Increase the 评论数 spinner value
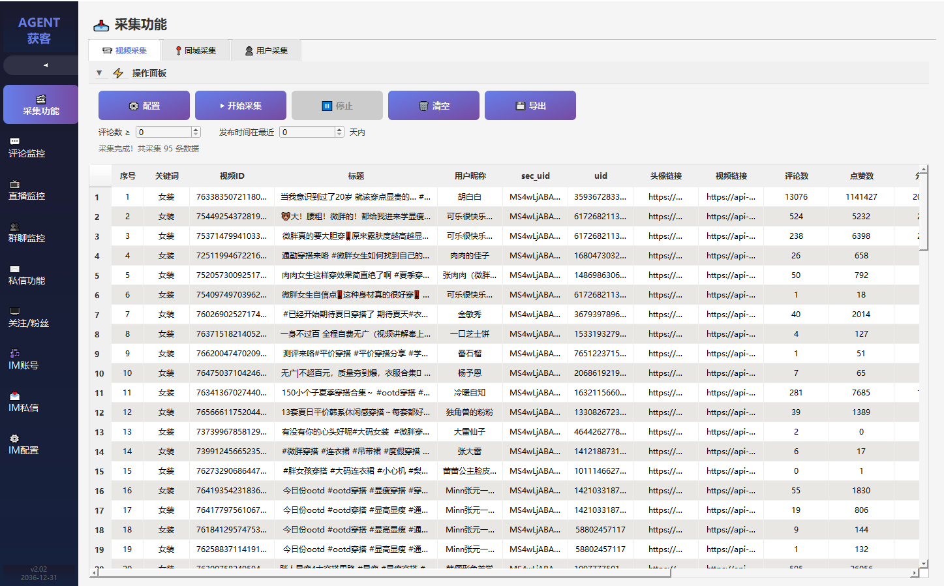 196,129
